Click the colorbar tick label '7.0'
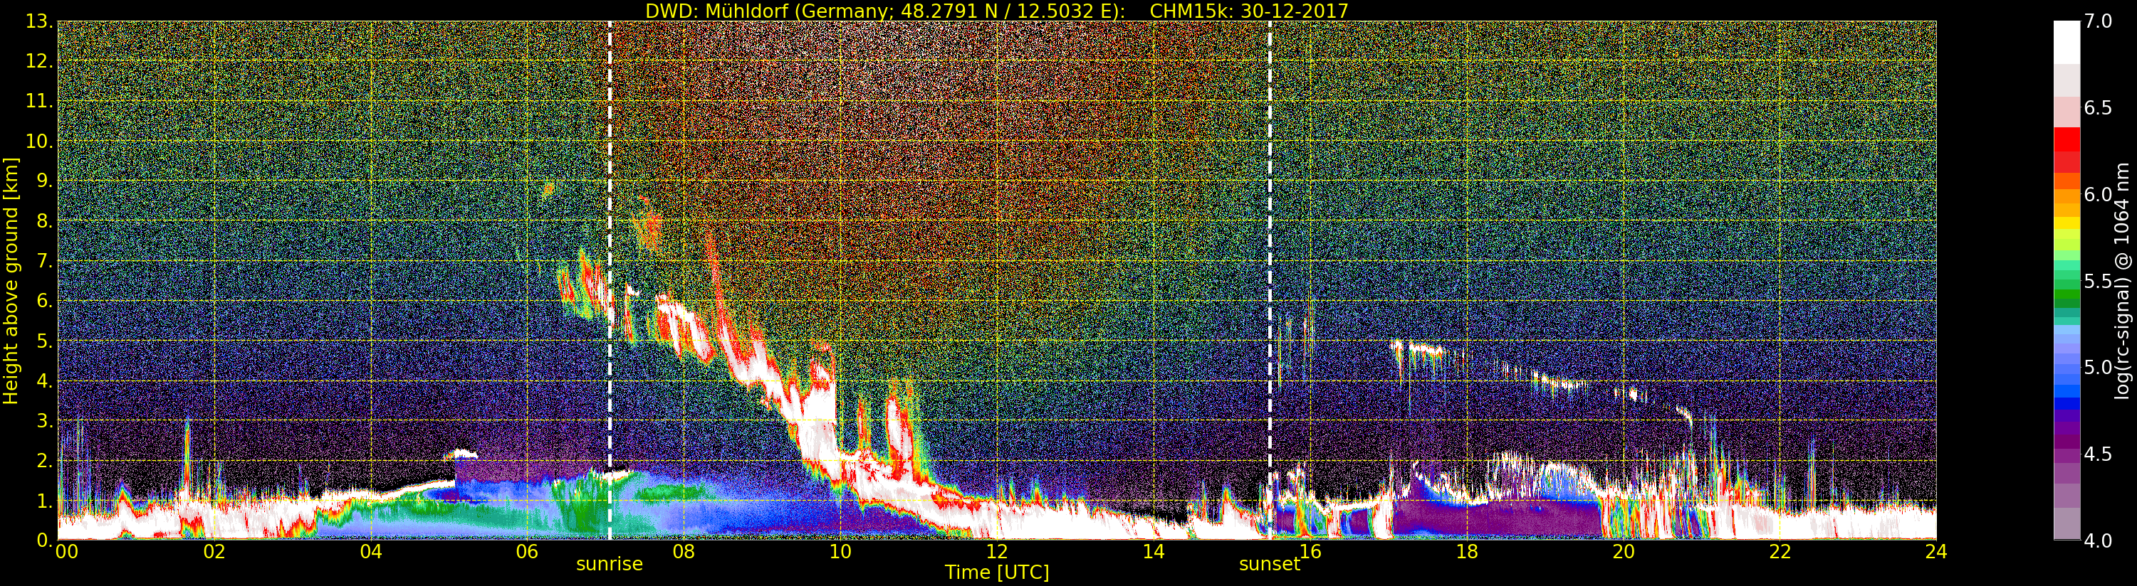The width and height of the screenshot is (2137, 586). (x=2098, y=21)
